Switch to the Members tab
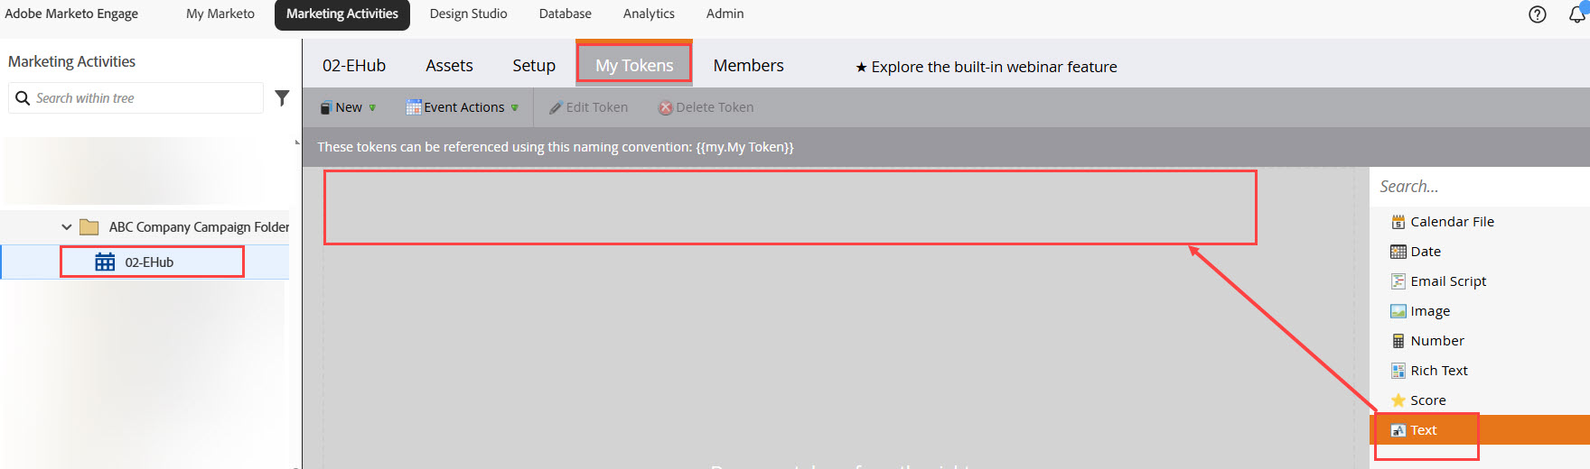The width and height of the screenshot is (1590, 469). (x=748, y=66)
